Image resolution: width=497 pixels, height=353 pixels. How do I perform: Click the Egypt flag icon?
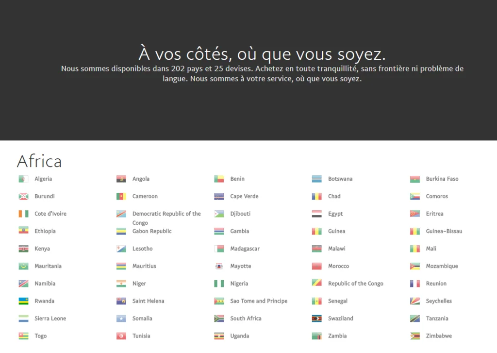click(317, 214)
